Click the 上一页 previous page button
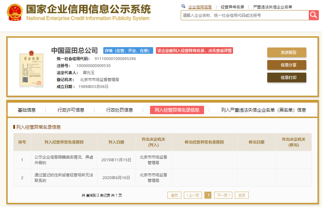322x207 pixels. (193, 195)
